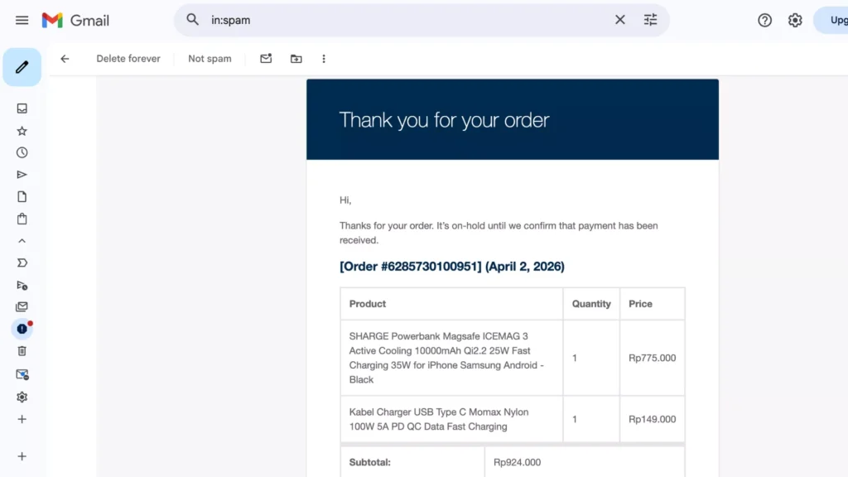Mark email as unread with envelope icon
Screen dimensions: 848x477
click(265, 58)
